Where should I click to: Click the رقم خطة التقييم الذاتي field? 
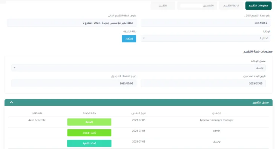(x=207, y=23)
